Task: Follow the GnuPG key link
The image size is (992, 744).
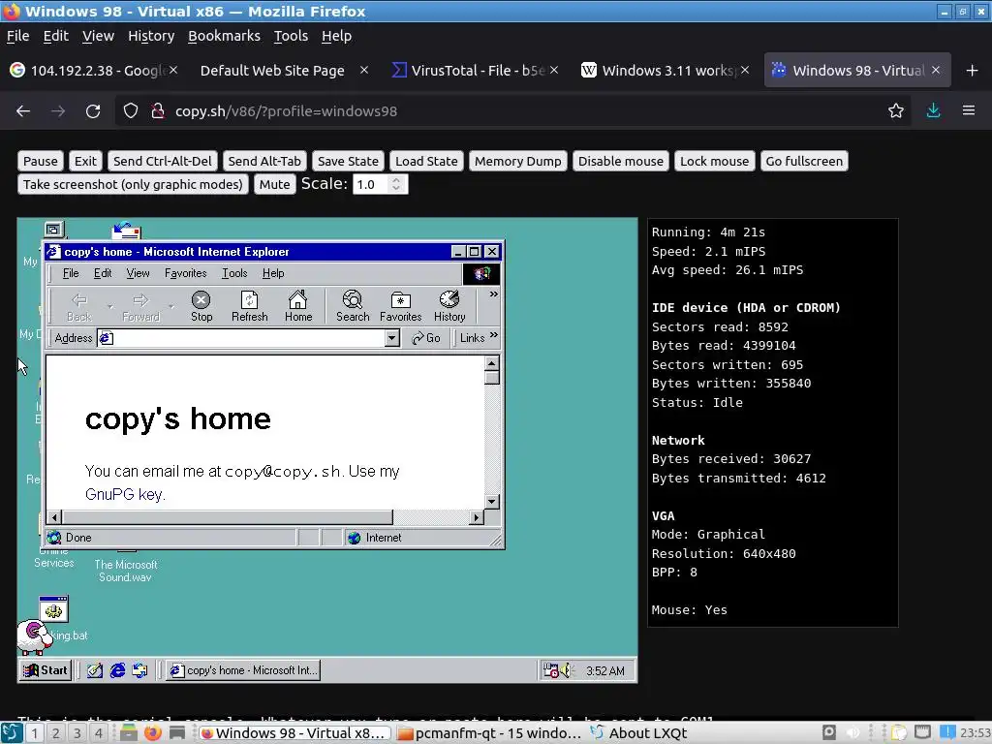Action: click(x=125, y=494)
